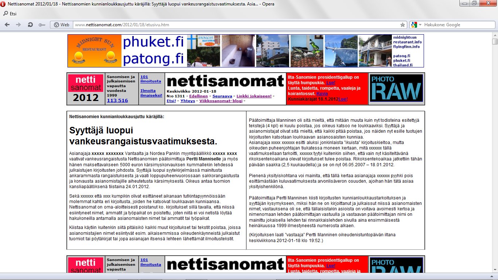Click the browser Back arrow
This screenshot has height=280, width=498.
7,25
